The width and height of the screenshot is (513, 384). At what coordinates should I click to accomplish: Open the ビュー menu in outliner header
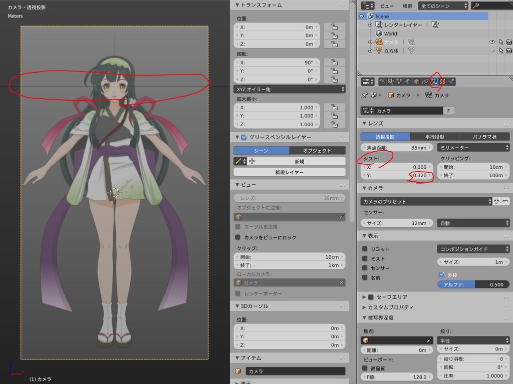[387, 6]
